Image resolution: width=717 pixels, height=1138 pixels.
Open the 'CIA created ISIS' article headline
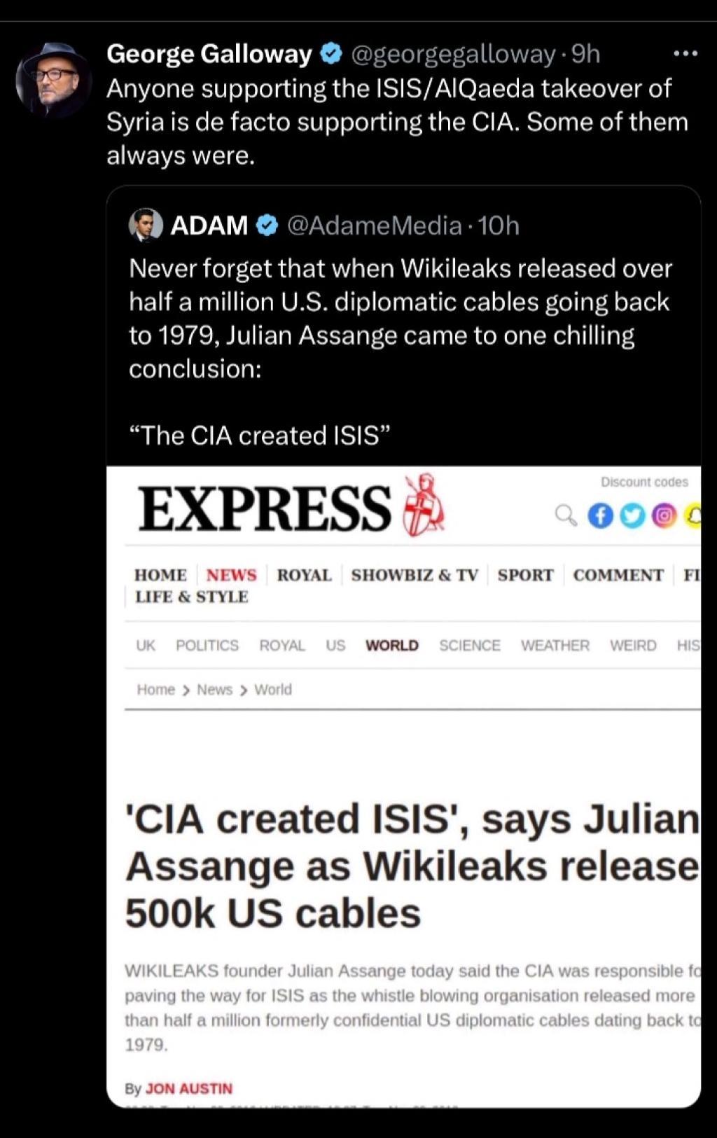click(x=412, y=866)
